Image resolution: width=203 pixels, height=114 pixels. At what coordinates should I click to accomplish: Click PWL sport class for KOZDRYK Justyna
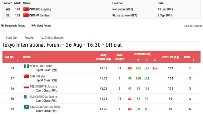pyautogui.click(x=54, y=91)
